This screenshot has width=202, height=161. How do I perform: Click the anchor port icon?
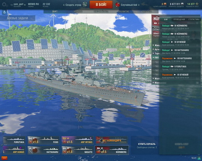tap(4, 12)
